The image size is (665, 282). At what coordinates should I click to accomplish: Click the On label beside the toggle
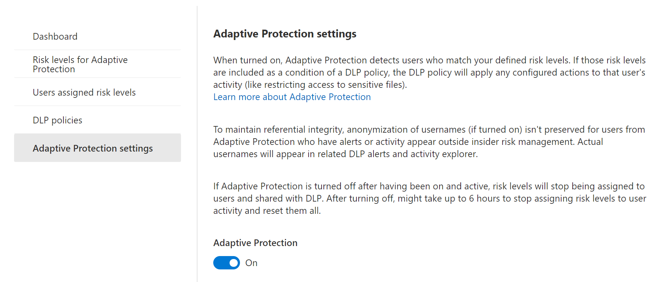tap(251, 263)
